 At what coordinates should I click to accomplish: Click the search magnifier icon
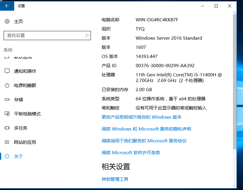click(x=87, y=36)
